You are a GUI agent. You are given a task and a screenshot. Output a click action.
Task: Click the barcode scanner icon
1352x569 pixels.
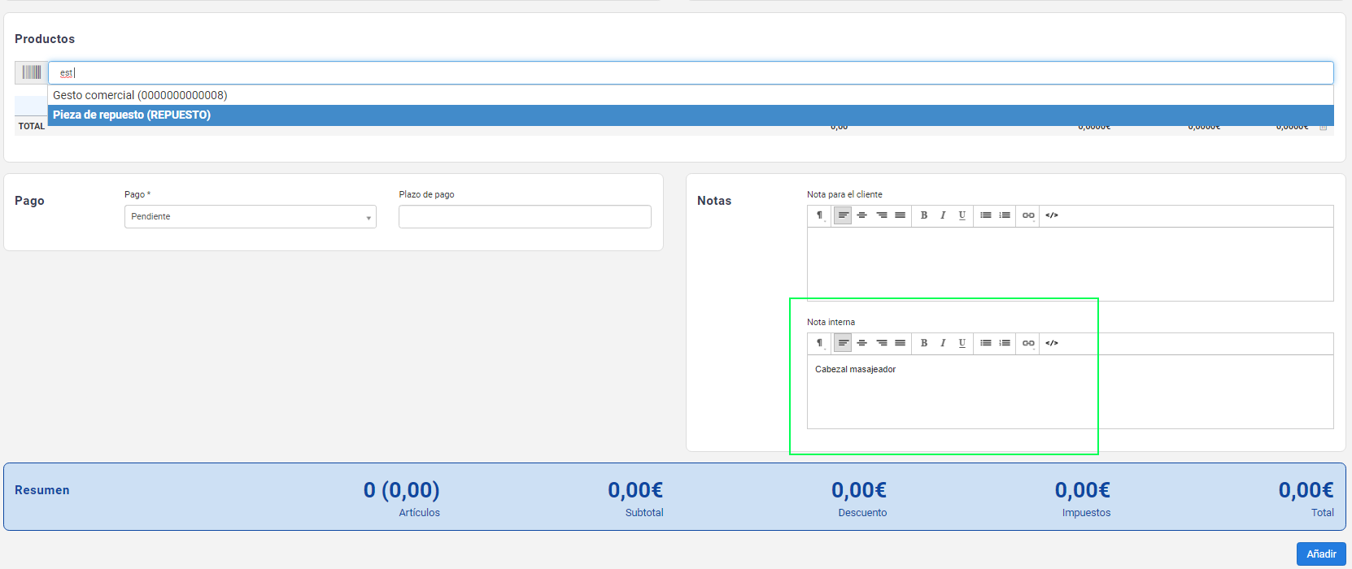click(32, 72)
